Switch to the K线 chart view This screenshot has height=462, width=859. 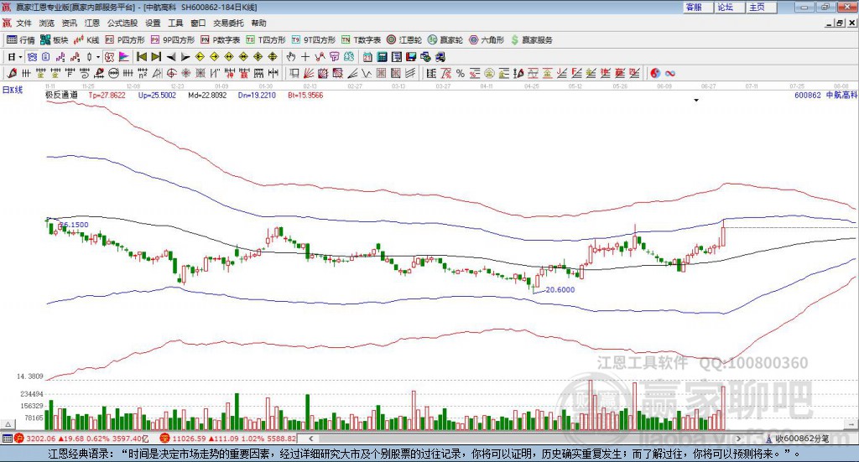click(x=86, y=40)
